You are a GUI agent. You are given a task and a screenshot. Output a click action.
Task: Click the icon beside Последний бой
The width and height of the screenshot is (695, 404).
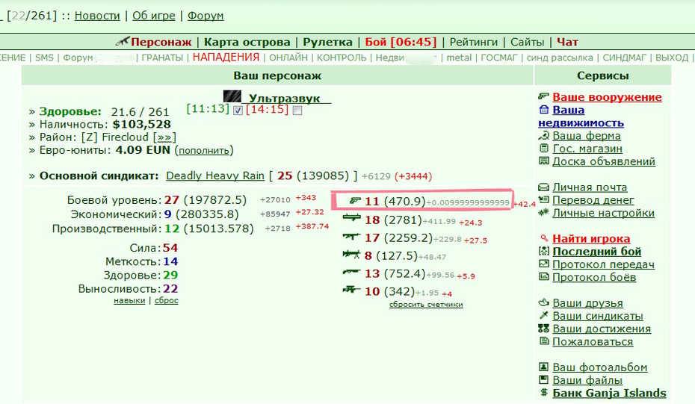544,251
